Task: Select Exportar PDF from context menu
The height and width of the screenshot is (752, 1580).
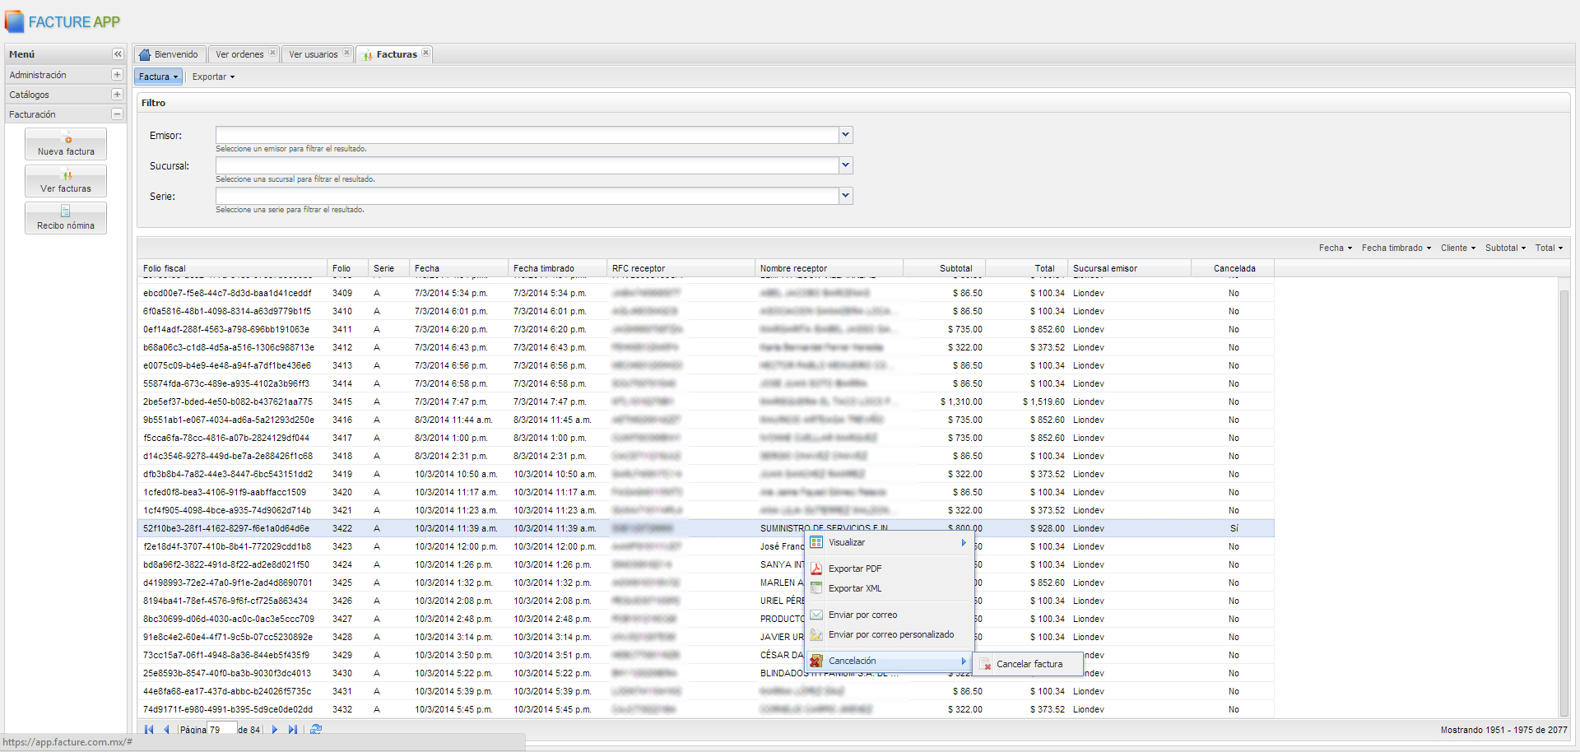Action: point(855,569)
